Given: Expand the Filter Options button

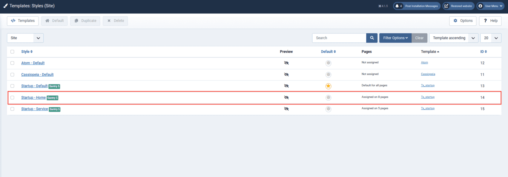Looking at the screenshot, I should [395, 38].
